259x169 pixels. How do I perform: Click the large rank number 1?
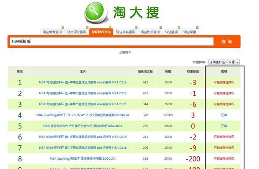click(x=20, y=83)
